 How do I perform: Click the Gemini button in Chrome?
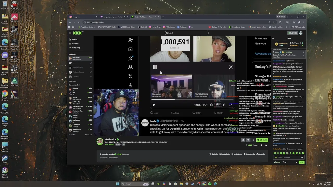tap(281, 17)
